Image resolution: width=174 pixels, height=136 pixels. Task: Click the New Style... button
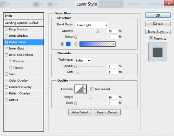pos(158,31)
